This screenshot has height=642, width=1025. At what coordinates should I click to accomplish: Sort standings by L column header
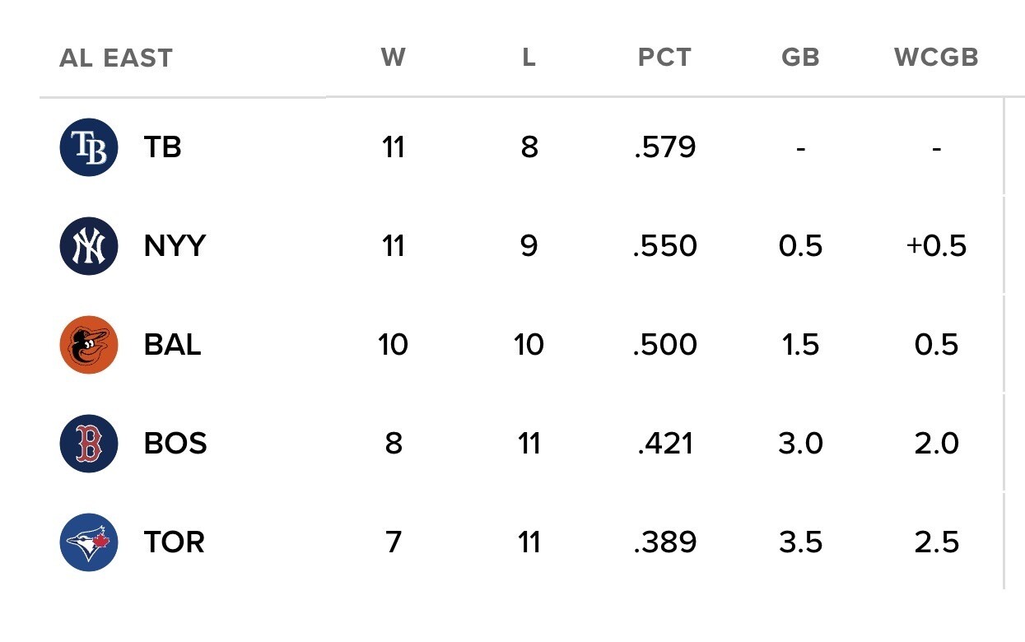[529, 58]
